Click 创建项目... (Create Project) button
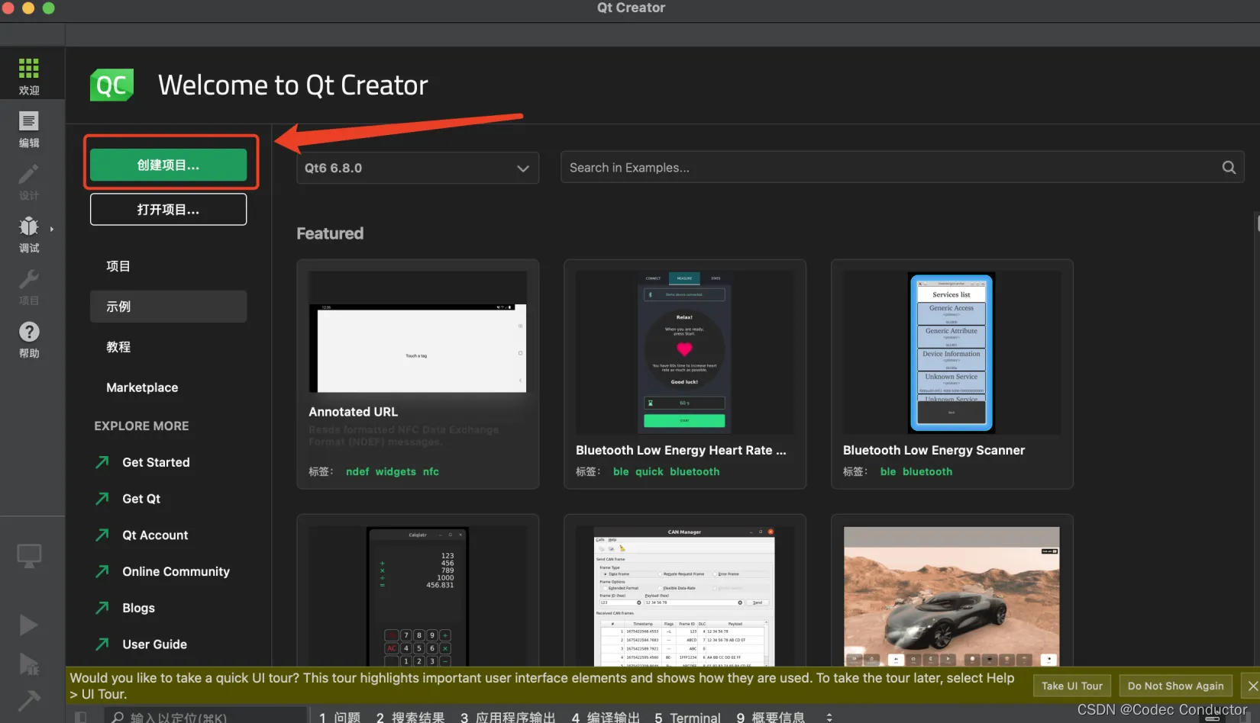This screenshot has height=723, width=1260. coord(168,165)
